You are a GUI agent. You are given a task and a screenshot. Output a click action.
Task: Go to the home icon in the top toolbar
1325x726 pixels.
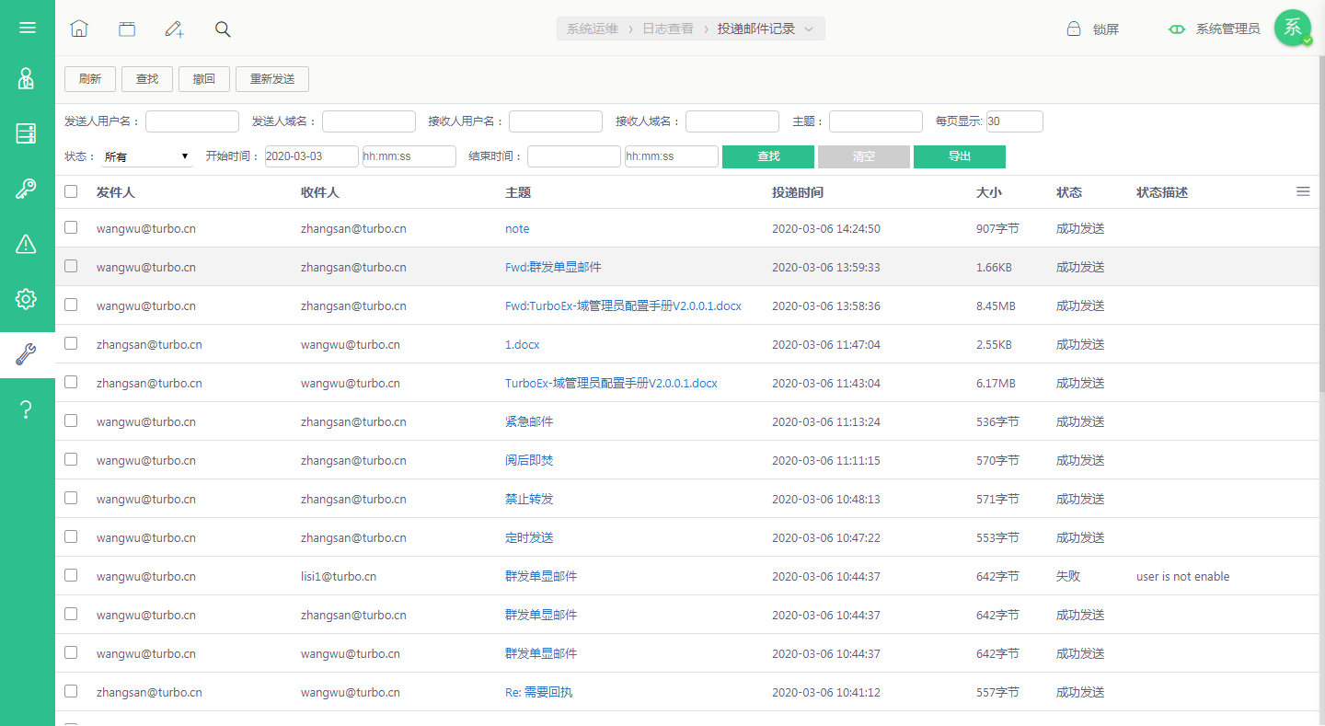[79, 29]
